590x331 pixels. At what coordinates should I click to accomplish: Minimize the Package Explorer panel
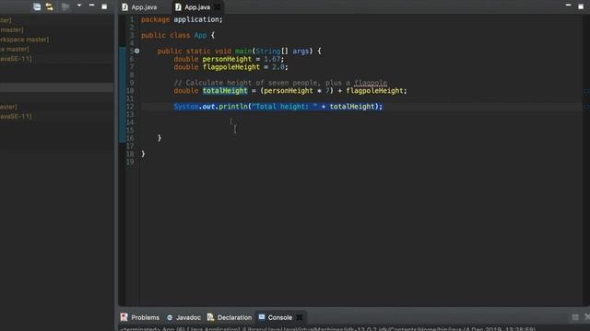[91, 6]
